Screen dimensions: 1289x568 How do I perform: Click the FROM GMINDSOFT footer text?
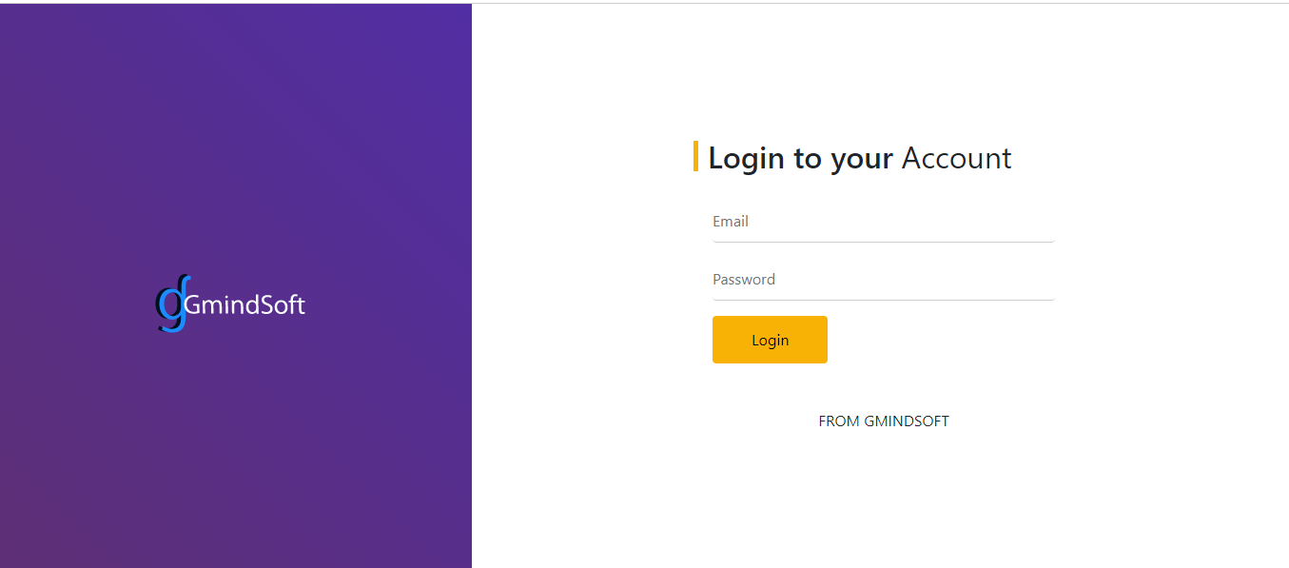[x=883, y=421]
